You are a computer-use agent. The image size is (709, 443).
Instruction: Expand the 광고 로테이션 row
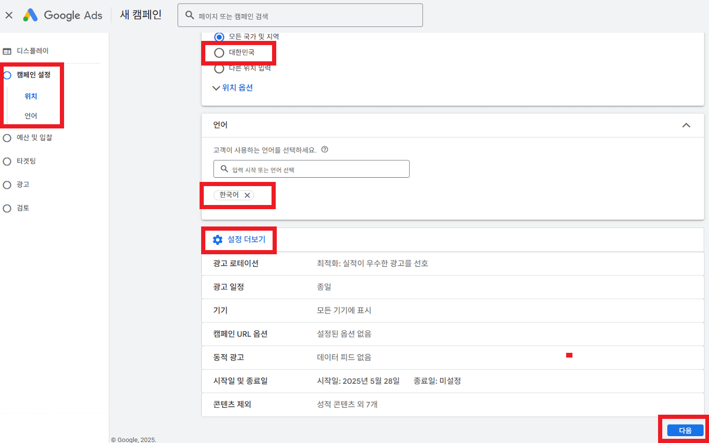click(453, 264)
